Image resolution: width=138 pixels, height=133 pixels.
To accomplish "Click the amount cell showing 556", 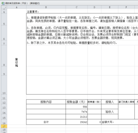I will tap(77, 107).
